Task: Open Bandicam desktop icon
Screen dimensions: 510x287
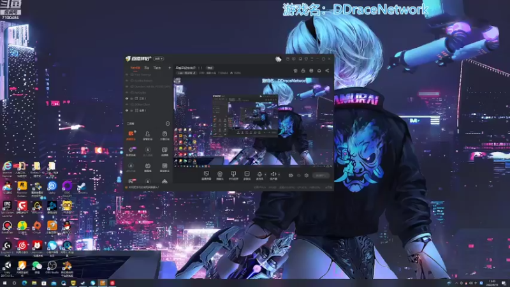Action: pos(7,227)
